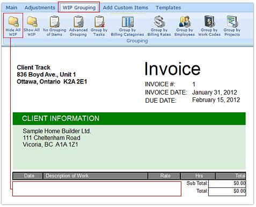Click the invoice number 1
Screen dimensions: 256x207
click(x=194, y=84)
